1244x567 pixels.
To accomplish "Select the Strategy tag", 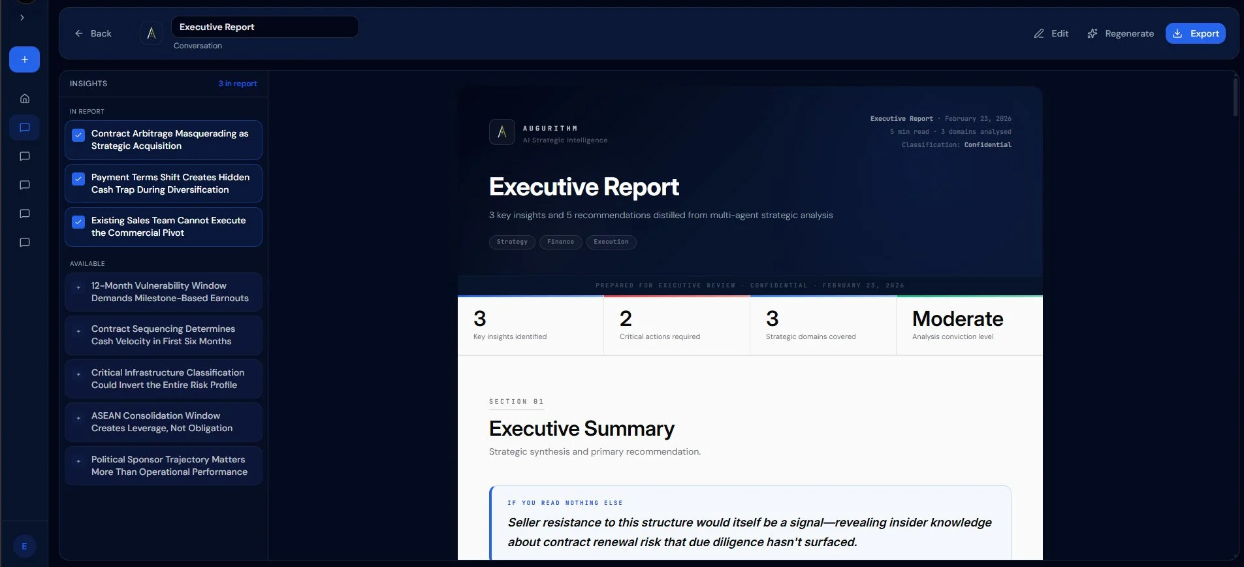I will (512, 242).
